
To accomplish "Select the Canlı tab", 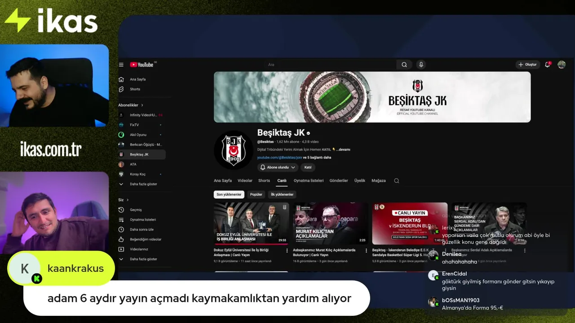I will pos(282,181).
